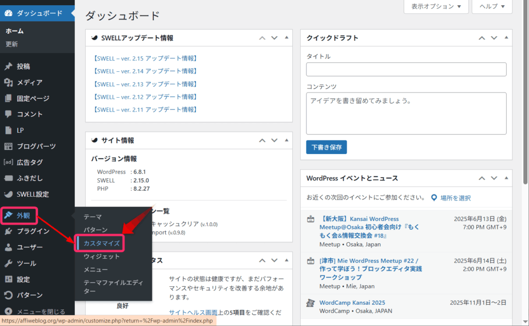Move WordPress イベントとニュース panel up

click(482, 178)
